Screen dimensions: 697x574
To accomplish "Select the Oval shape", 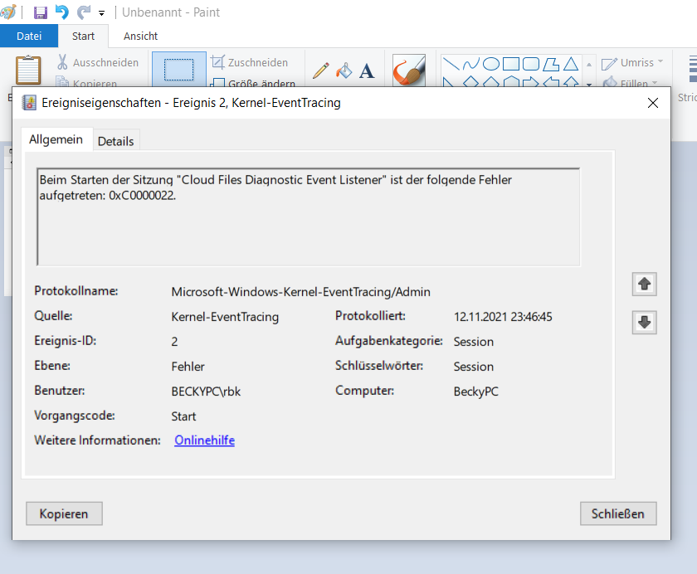I will click(491, 64).
